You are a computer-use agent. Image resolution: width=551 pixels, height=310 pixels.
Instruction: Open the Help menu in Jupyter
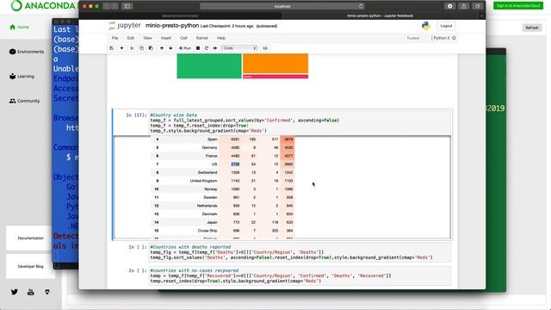(221, 38)
